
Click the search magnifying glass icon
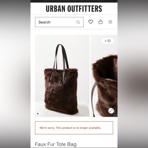[78, 22]
